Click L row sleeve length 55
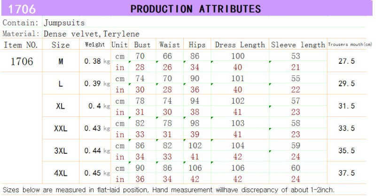Viewport: 381px width, 196px height. (x=295, y=78)
